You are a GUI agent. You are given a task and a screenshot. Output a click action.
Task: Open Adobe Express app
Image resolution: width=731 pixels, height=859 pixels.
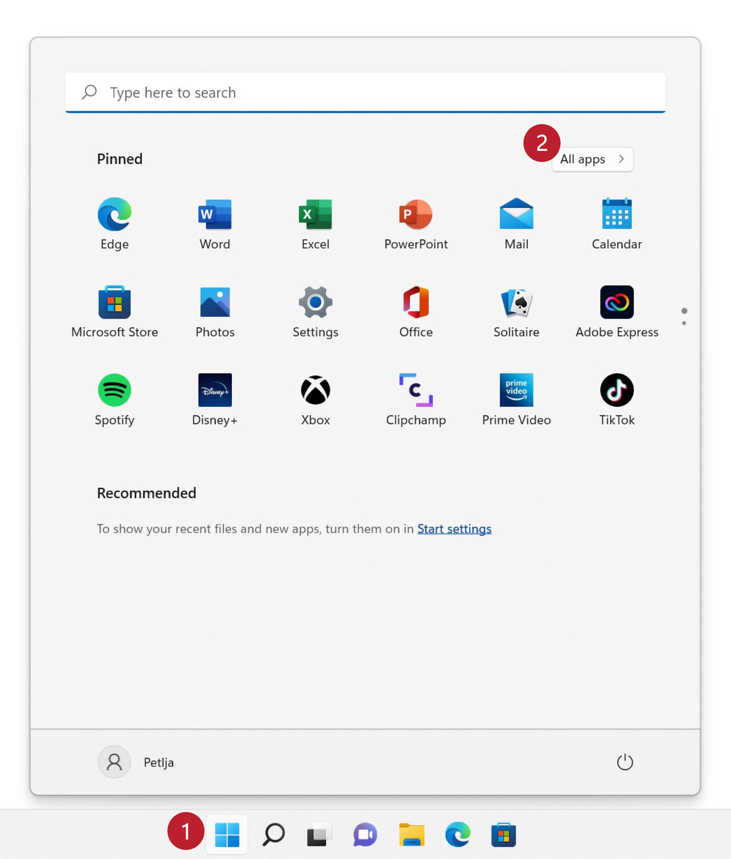pos(617,302)
